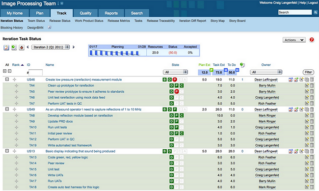Image resolution: width=319 pixels, height=191 pixels.
Task: Click the edit icon in the US49 row
Action: tap(301, 109)
